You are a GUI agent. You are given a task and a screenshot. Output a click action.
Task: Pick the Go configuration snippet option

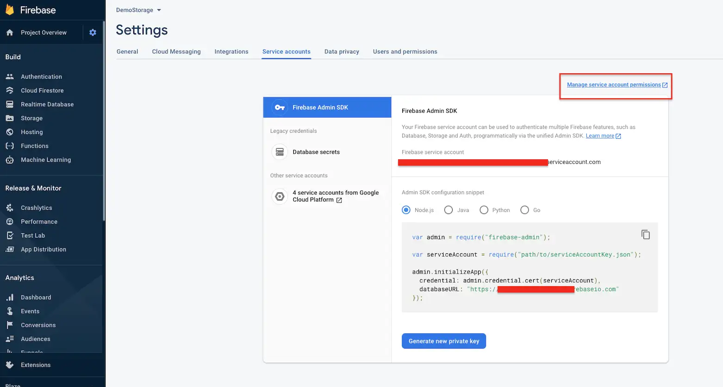click(524, 210)
